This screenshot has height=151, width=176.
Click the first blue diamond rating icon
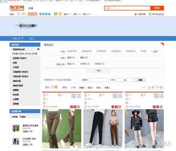[40, 14]
